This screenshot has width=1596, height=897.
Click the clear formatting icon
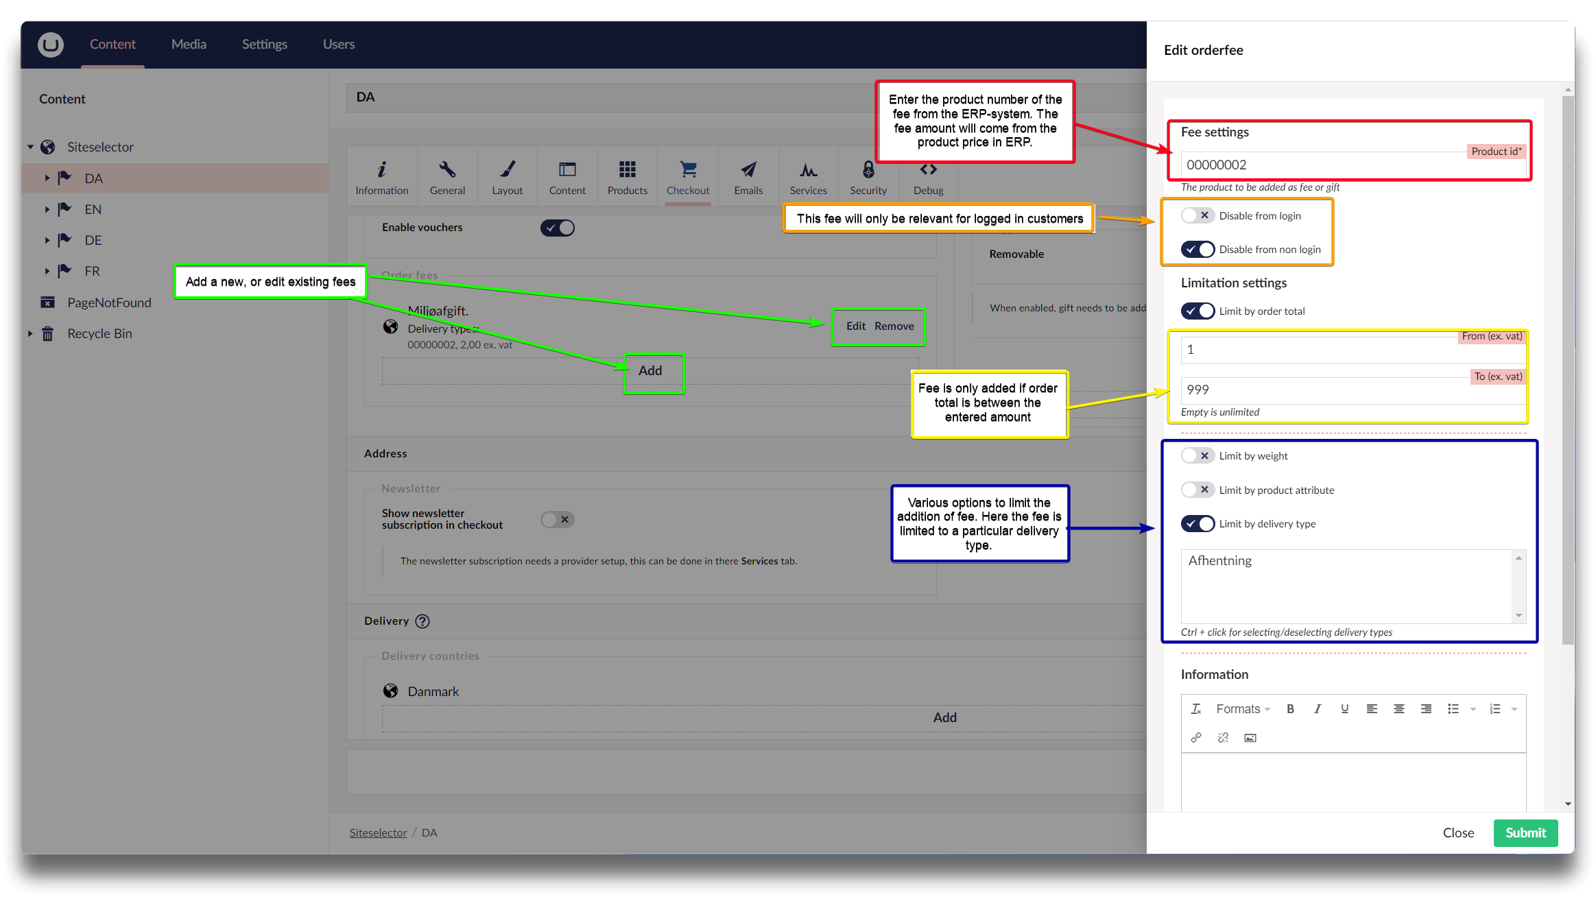[x=1196, y=709]
